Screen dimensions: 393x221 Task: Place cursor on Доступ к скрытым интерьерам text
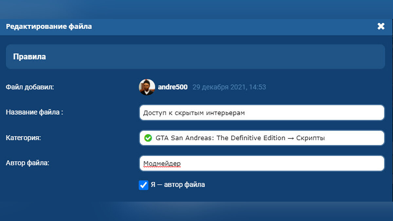(194, 113)
